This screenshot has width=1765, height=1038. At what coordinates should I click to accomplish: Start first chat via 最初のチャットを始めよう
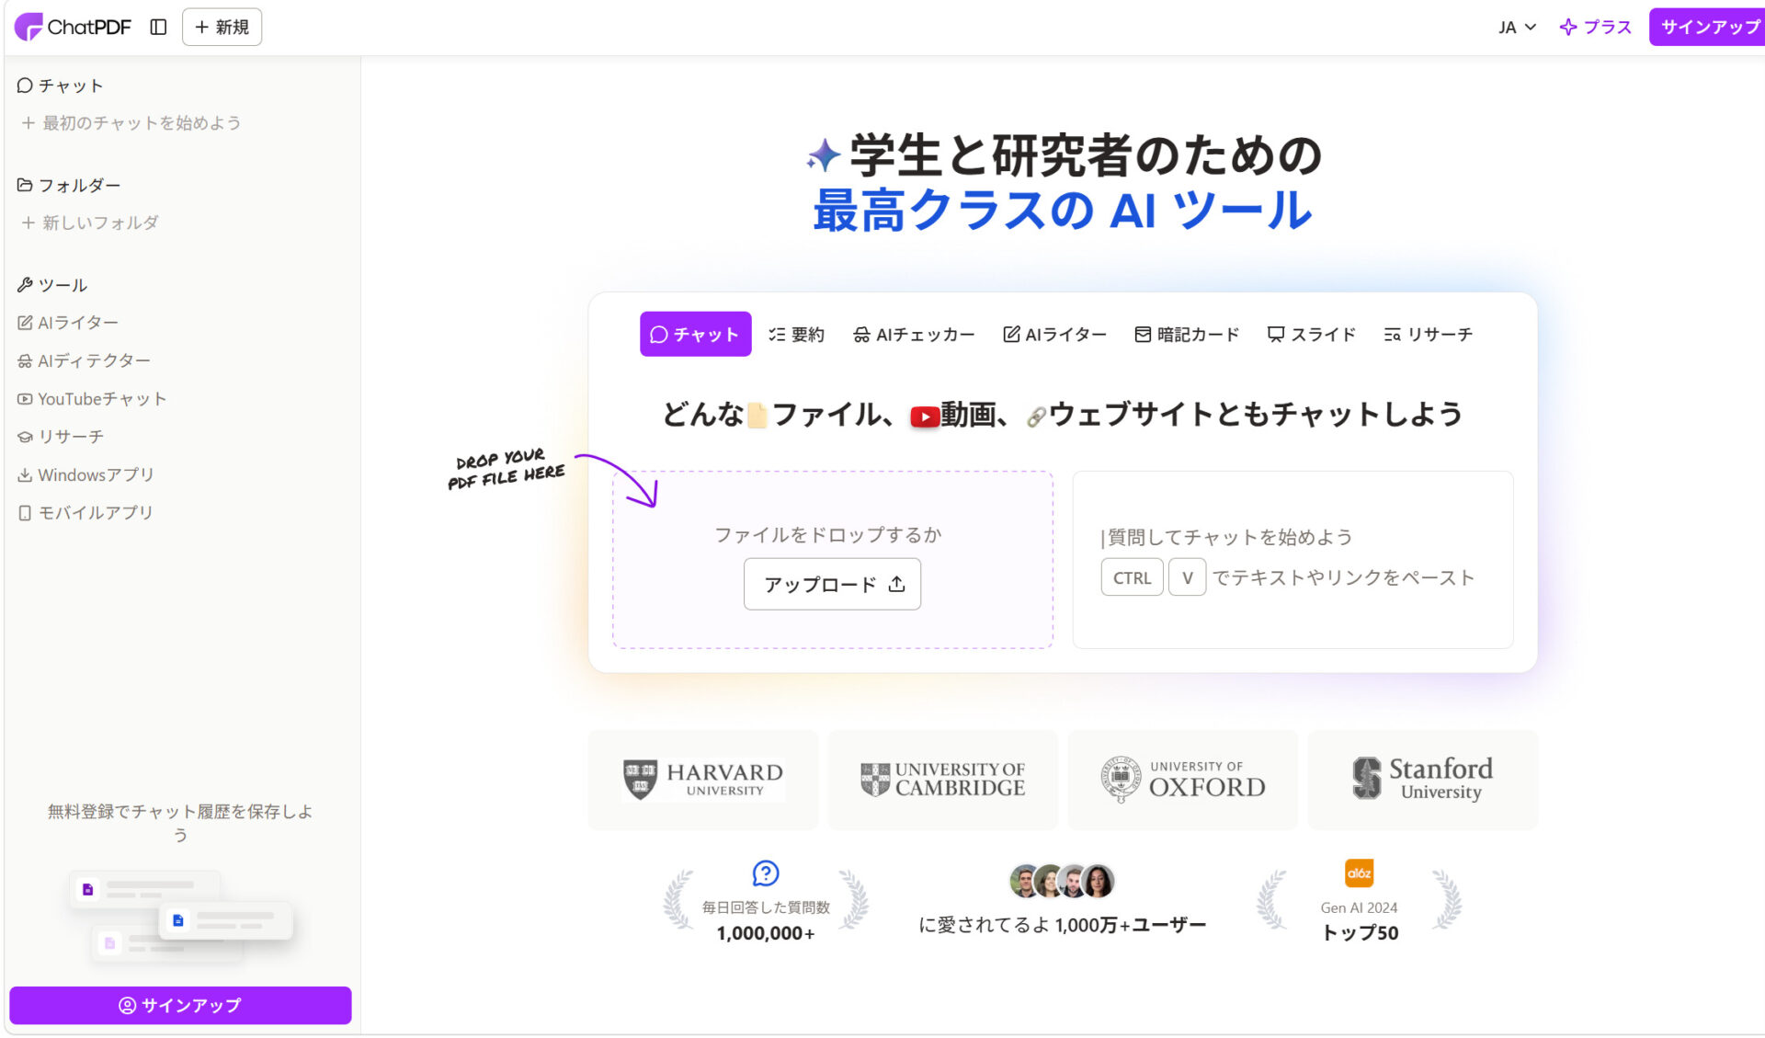[131, 122]
